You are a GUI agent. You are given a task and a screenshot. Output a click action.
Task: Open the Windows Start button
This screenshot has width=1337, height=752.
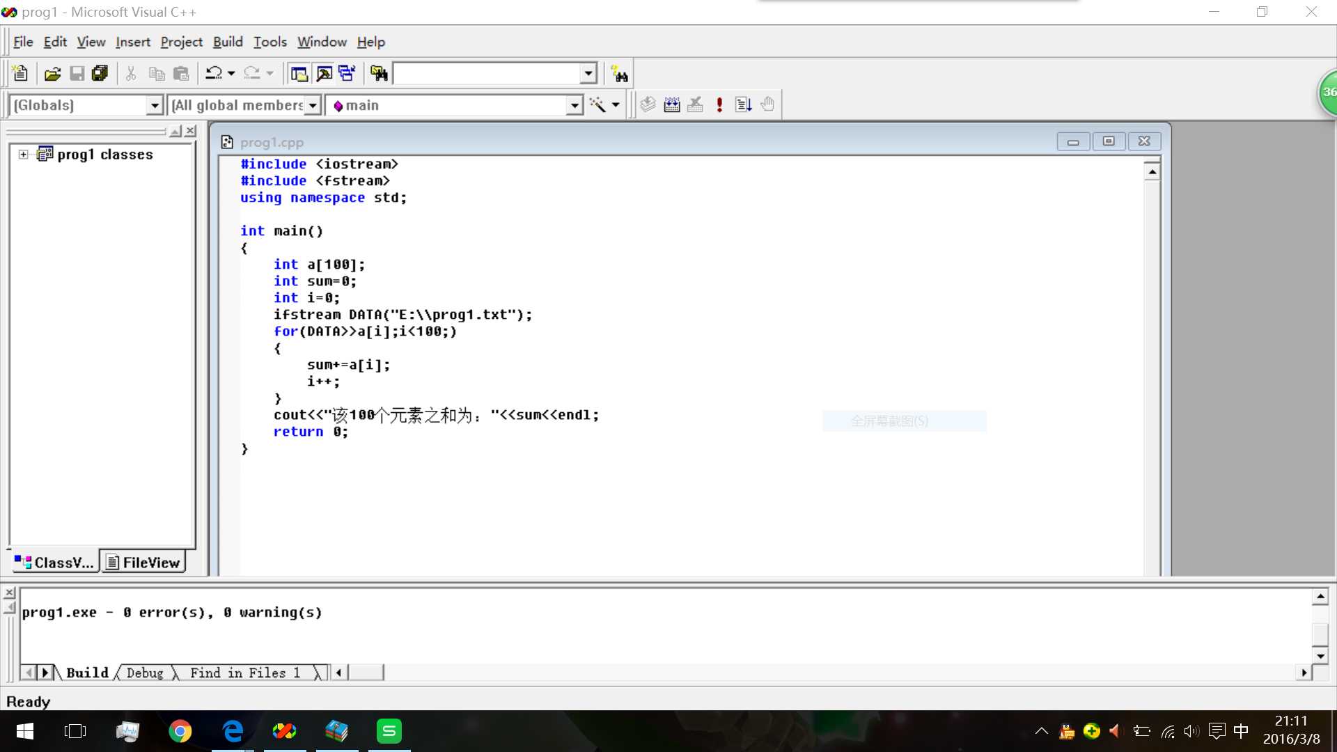point(25,731)
